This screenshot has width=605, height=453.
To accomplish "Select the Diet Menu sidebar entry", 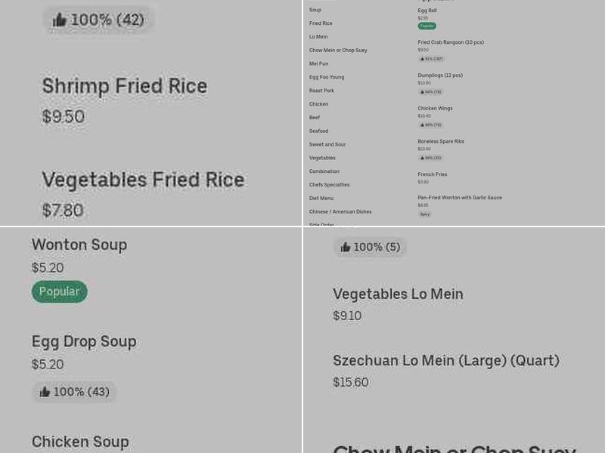I will pos(321,198).
